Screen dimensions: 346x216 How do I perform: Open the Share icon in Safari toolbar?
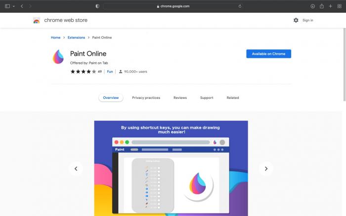(x=322, y=6)
